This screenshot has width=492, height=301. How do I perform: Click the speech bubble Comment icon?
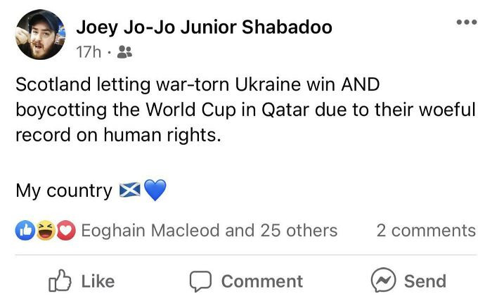tap(202, 281)
